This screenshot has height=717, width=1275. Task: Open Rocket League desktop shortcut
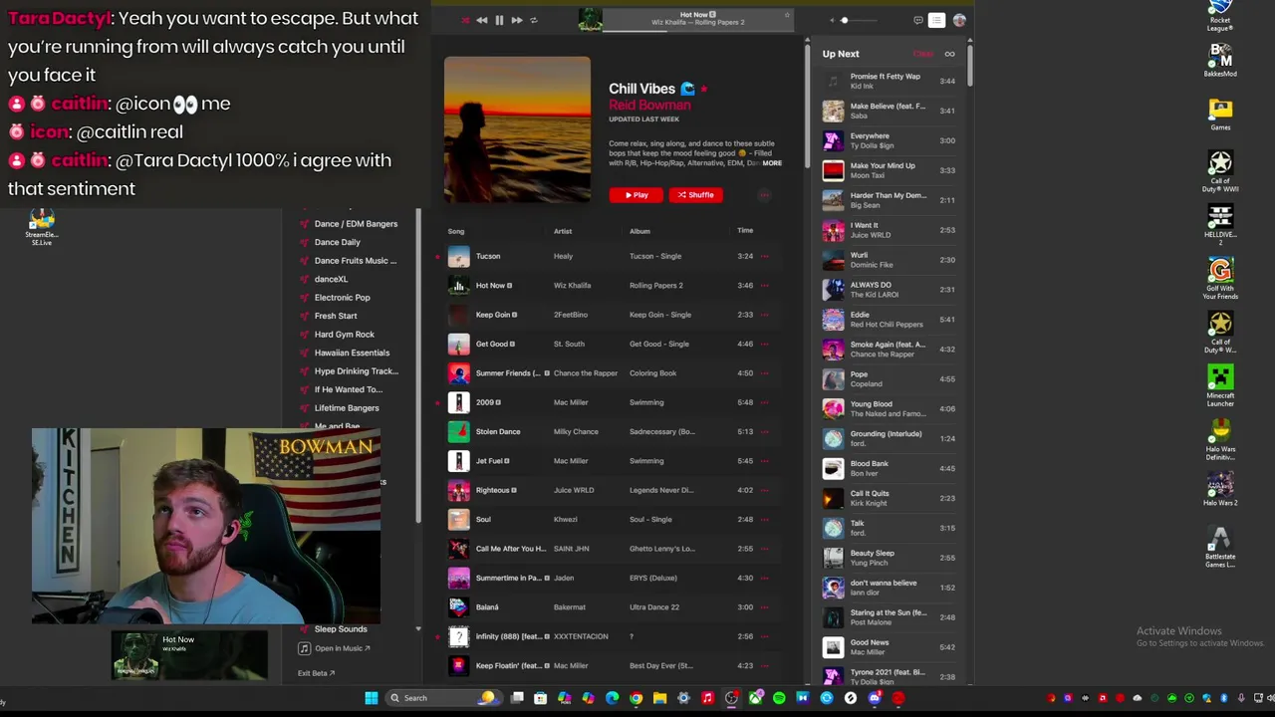click(x=1220, y=17)
